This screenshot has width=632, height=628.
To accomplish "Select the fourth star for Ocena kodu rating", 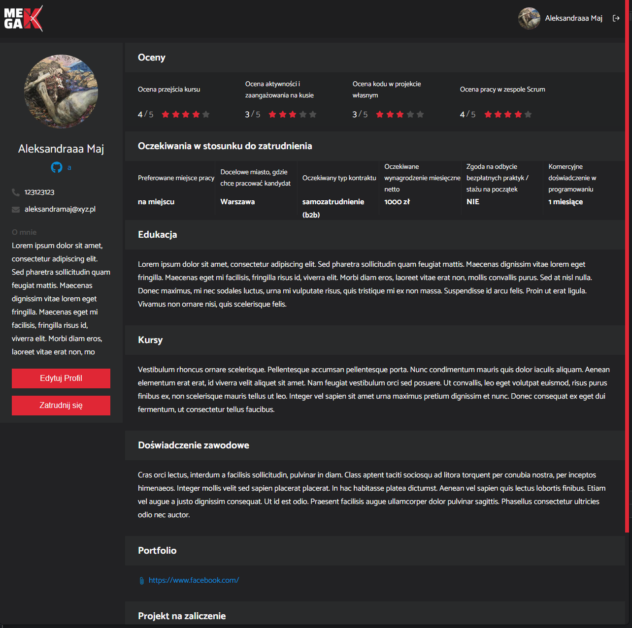I will [x=410, y=114].
